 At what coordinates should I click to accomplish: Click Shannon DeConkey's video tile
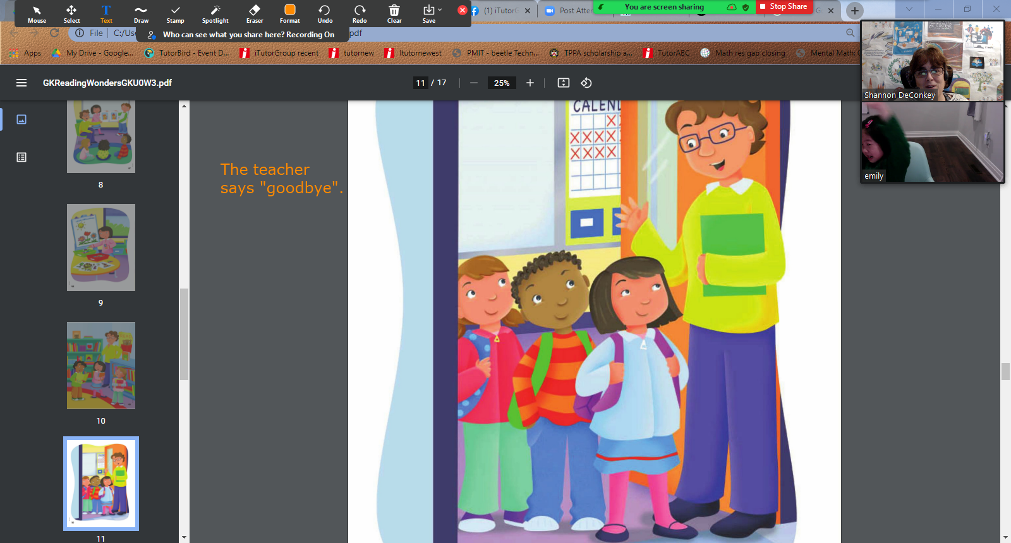[x=933, y=61]
